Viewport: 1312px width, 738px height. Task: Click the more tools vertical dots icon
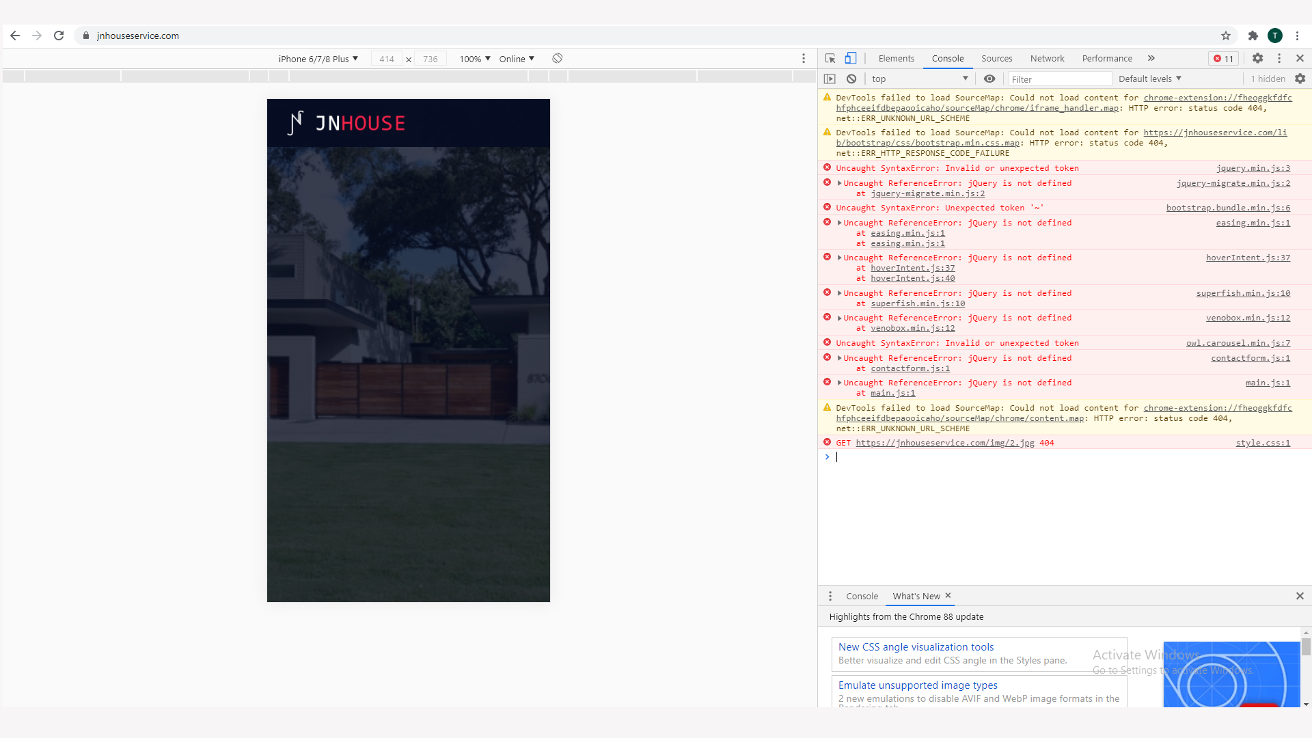tap(1279, 57)
